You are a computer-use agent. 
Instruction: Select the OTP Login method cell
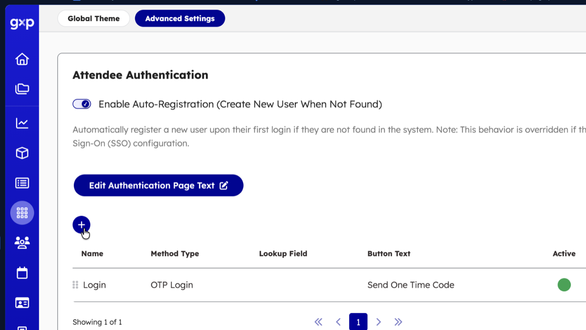tap(172, 285)
